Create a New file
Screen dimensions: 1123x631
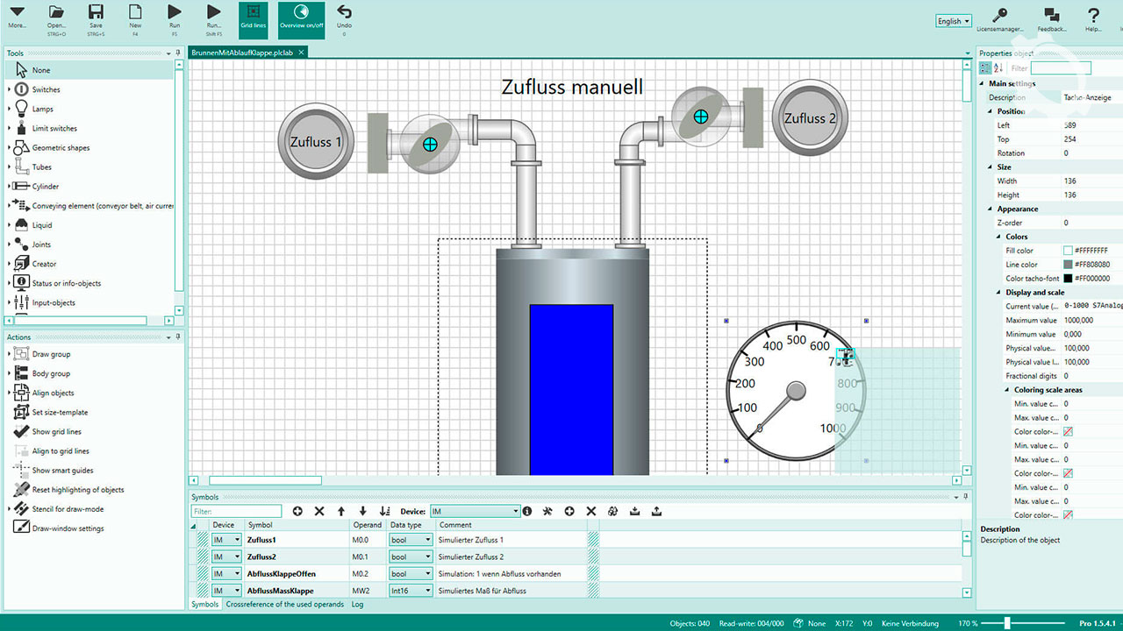click(x=135, y=17)
